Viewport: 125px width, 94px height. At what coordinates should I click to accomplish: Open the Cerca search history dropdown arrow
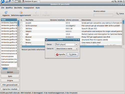pos(76,44)
